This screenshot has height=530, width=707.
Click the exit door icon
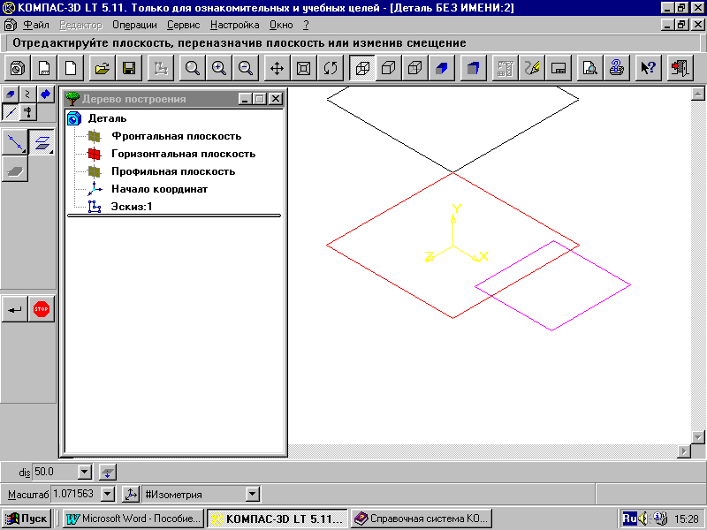point(680,68)
